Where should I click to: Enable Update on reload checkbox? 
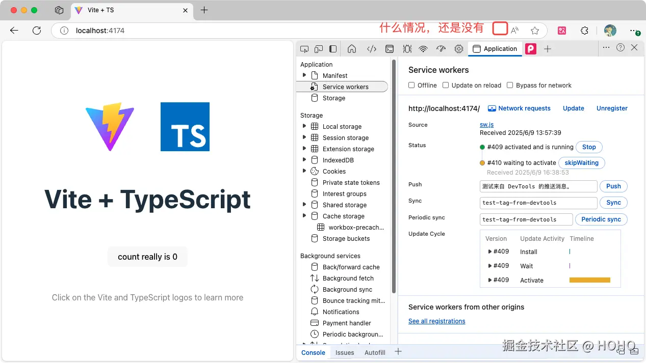point(446,85)
